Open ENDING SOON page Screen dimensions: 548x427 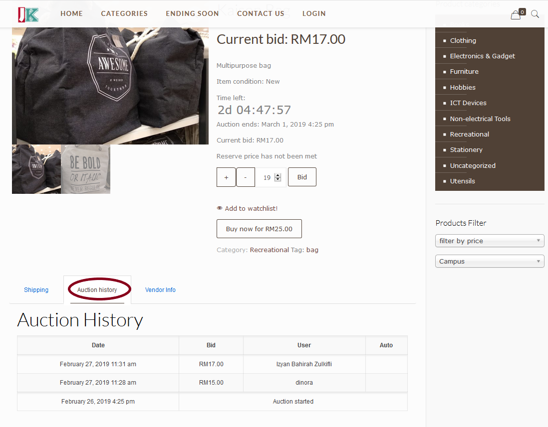click(192, 13)
